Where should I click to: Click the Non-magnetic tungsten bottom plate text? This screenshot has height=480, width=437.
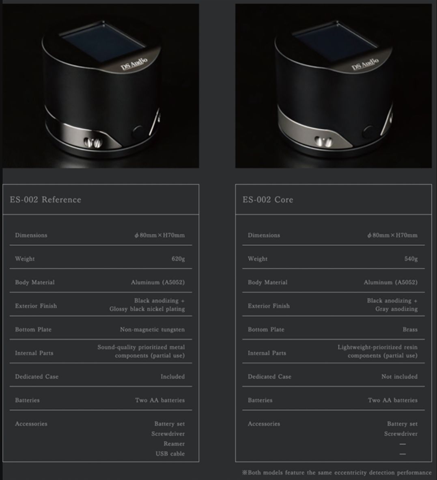click(152, 329)
